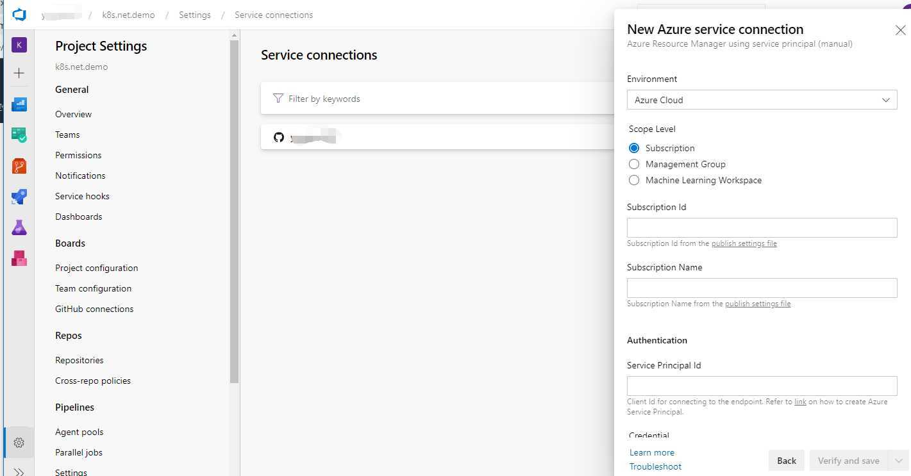Select Machine Learning Workspace scope level

point(634,180)
